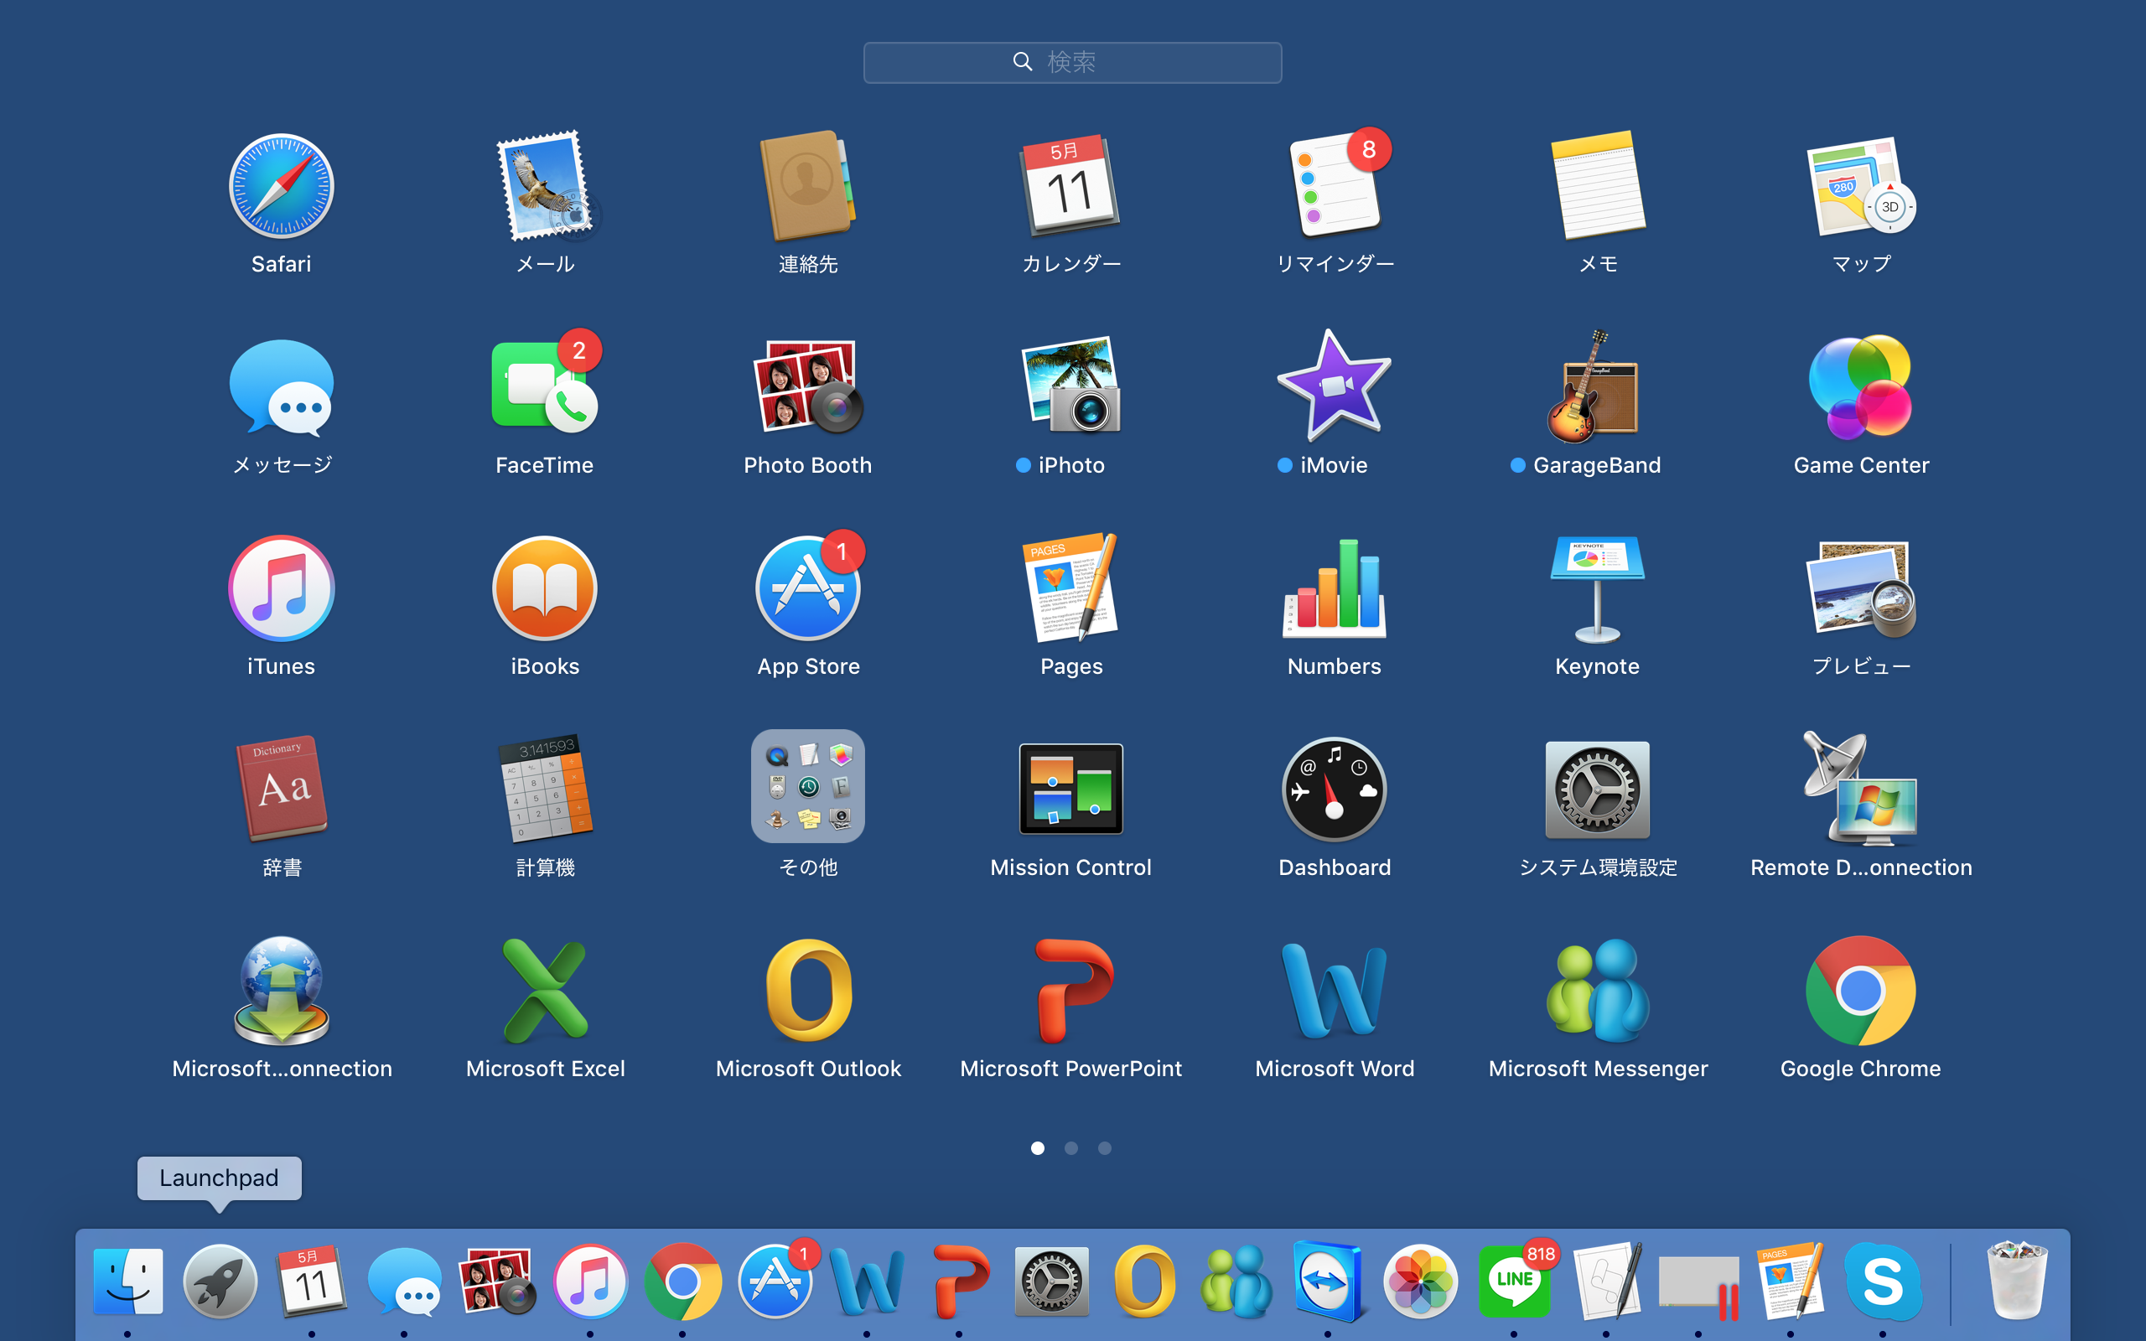Launch 計算機 (Calculator) app
The width and height of the screenshot is (2146, 1341).
point(546,790)
